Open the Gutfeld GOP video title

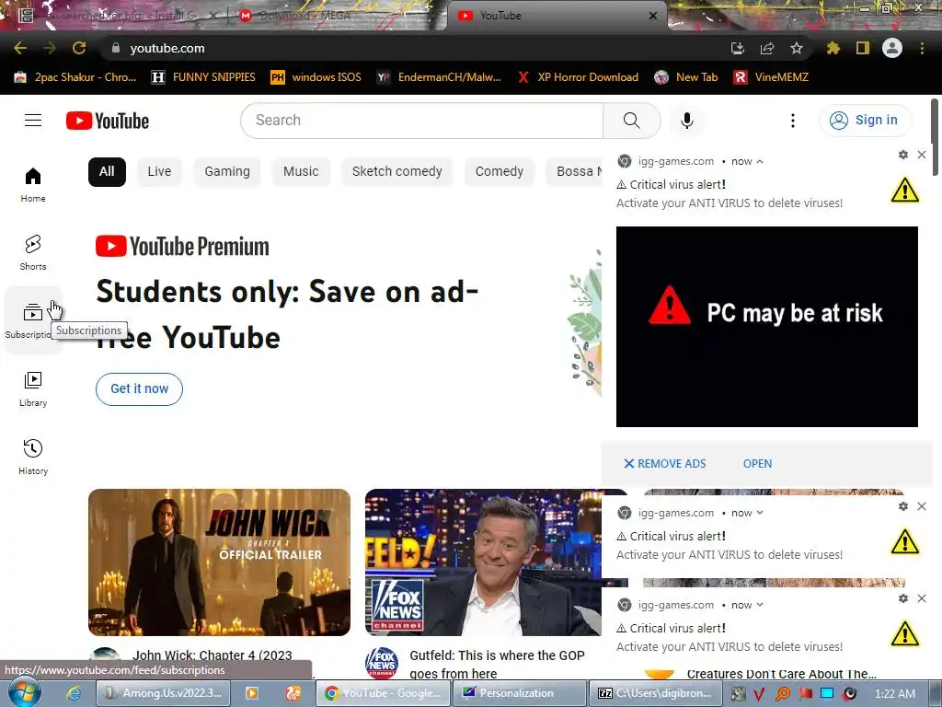click(497, 665)
